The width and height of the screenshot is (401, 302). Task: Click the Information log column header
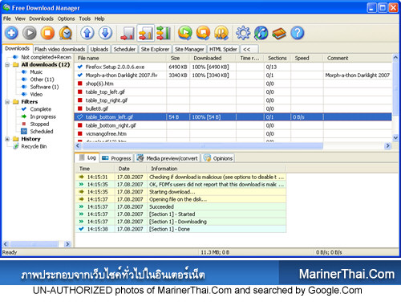tap(216, 169)
